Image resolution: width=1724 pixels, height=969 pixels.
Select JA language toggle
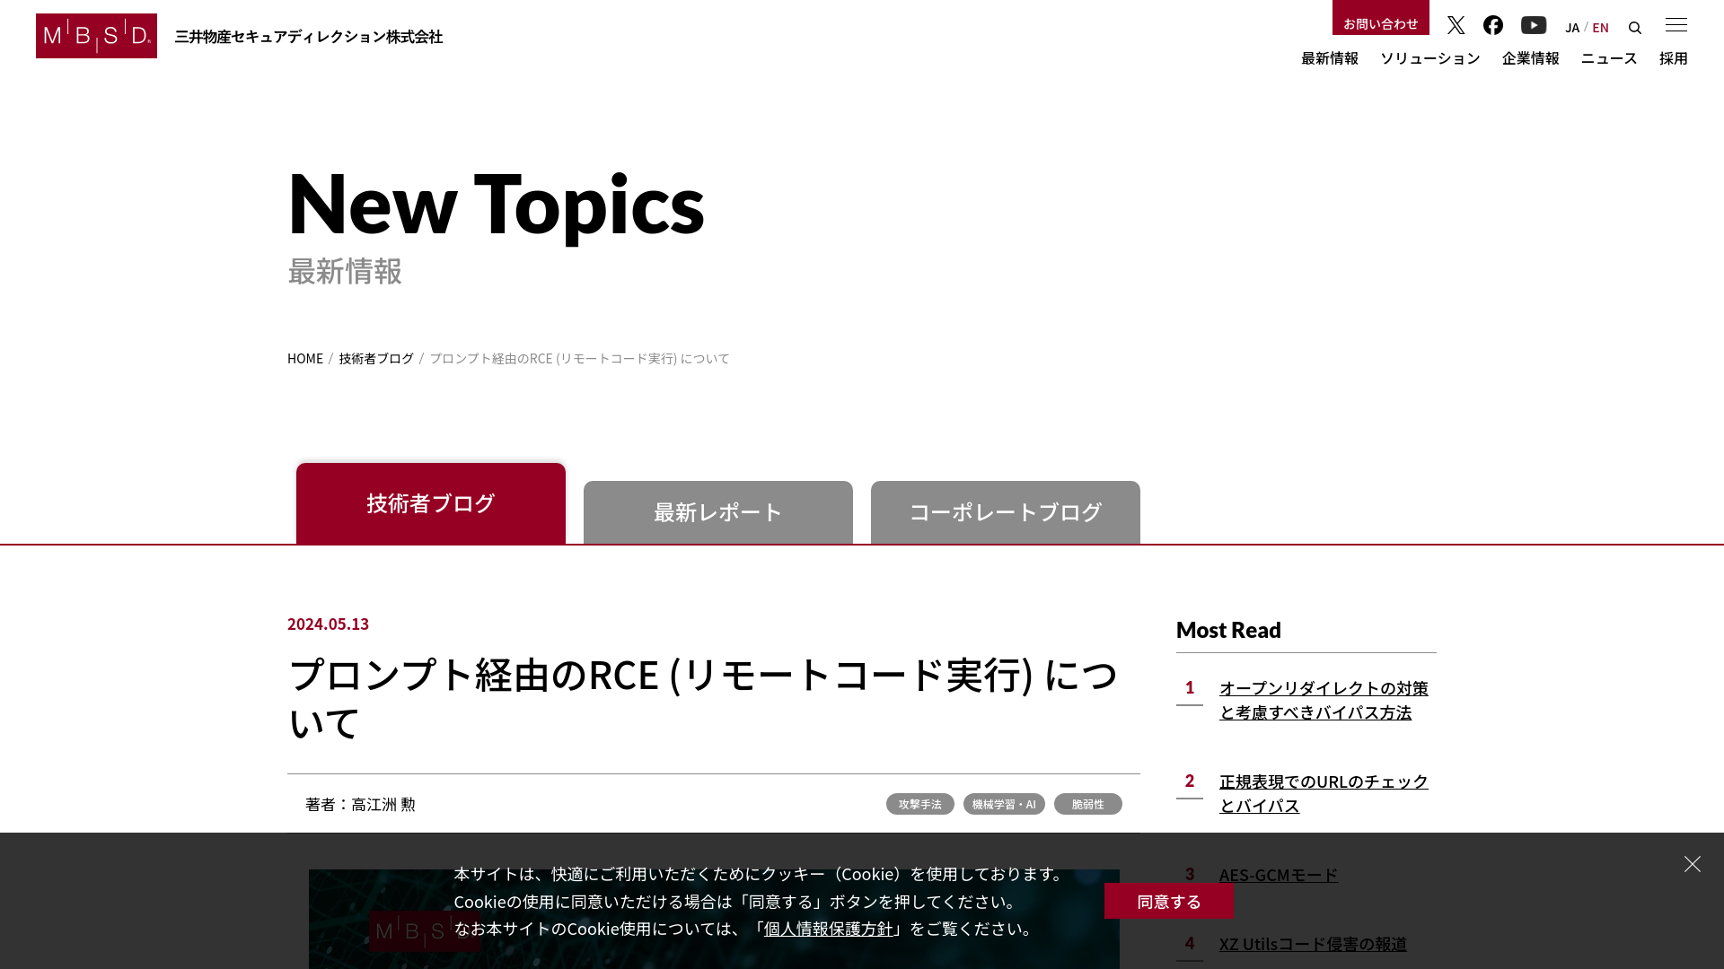coord(1571,26)
